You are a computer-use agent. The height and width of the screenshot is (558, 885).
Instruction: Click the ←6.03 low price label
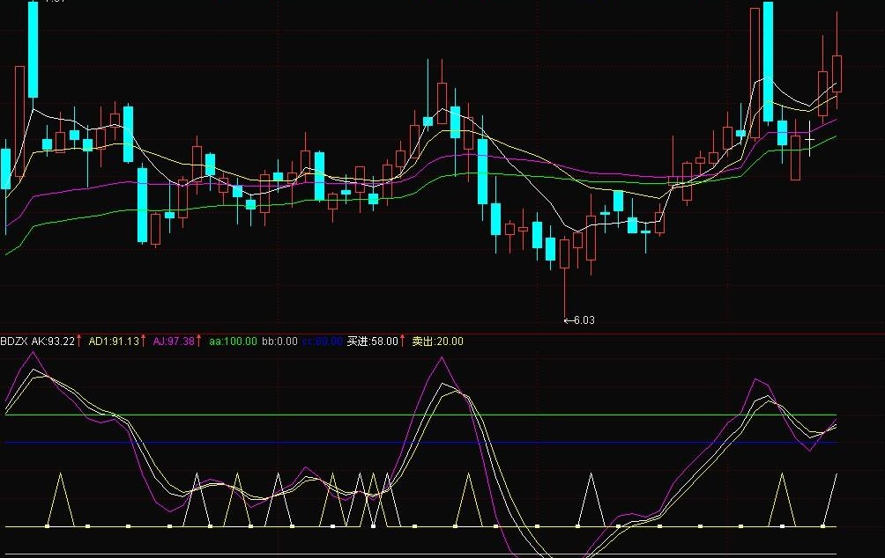(579, 320)
